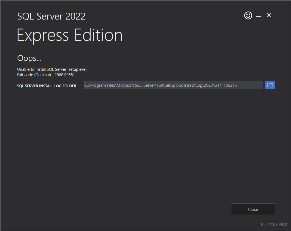This screenshot has width=291, height=231.
Task: Click the "160" segment of the log path
Action: [160, 85]
